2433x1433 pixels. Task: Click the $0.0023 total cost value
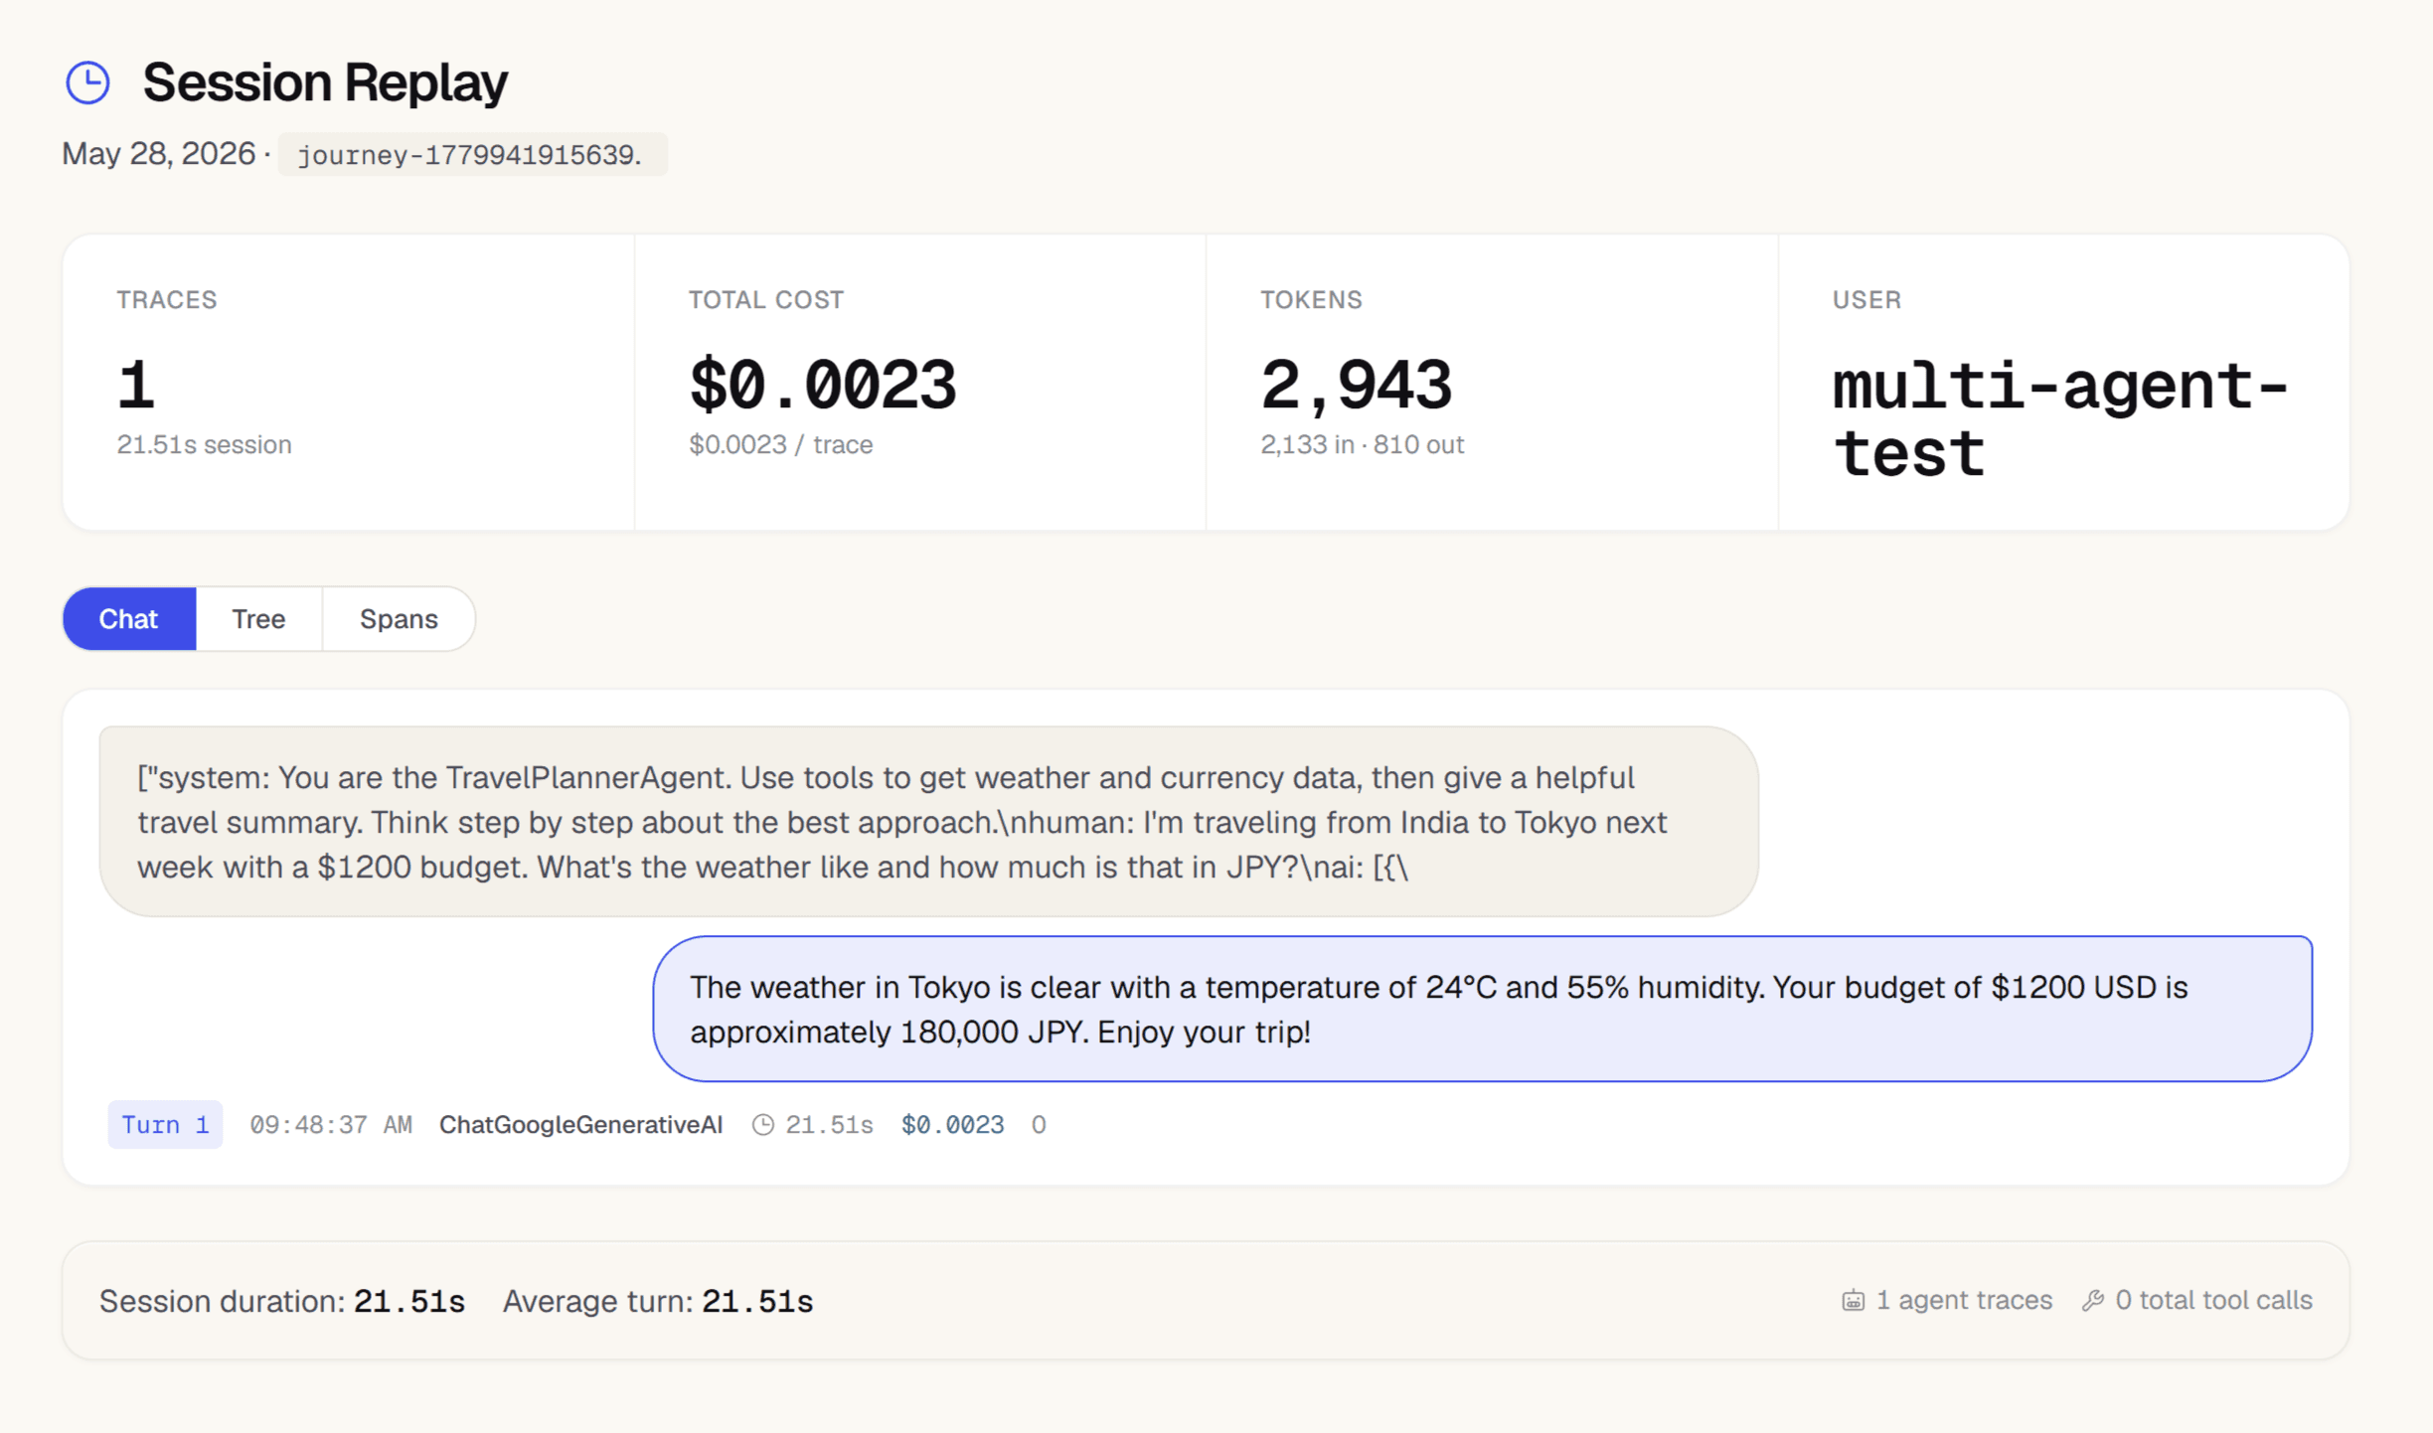[823, 385]
